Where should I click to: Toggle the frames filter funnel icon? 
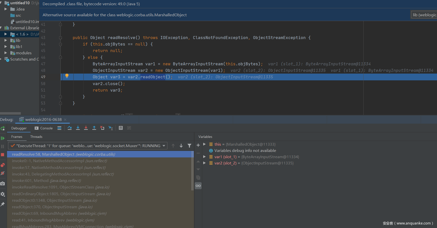pyautogui.click(x=189, y=146)
